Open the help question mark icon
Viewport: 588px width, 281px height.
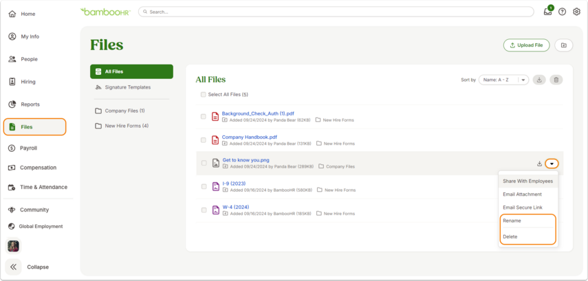coord(562,12)
